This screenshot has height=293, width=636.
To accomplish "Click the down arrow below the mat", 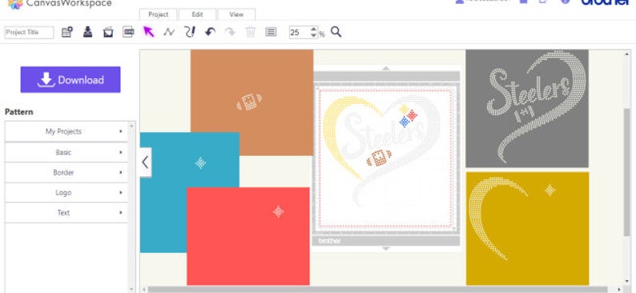I will pyautogui.click(x=386, y=248).
